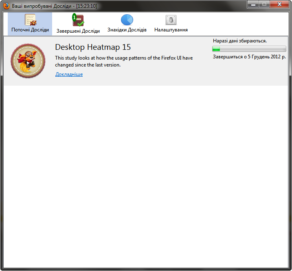Click the study data collection progress bar
The width and height of the screenshot is (292, 271).
(249, 49)
